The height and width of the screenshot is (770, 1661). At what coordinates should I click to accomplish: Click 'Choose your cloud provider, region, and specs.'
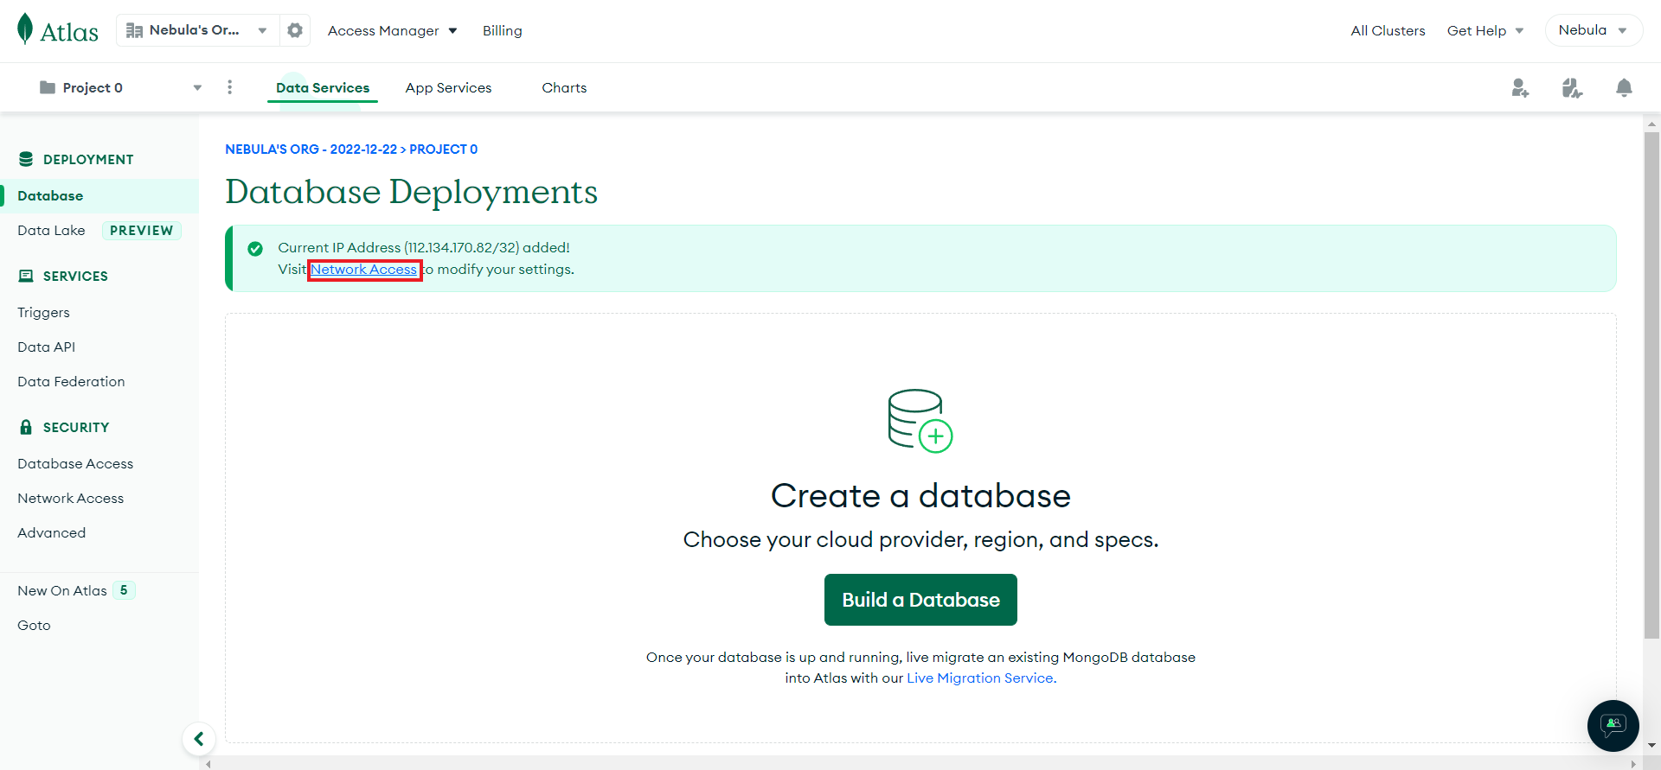tap(920, 539)
